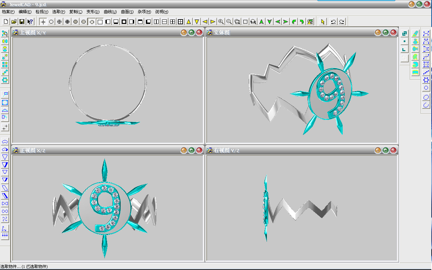Open the 曲线(U) curve menu

[110, 12]
